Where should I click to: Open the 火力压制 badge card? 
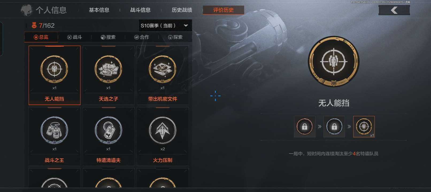pos(163,137)
